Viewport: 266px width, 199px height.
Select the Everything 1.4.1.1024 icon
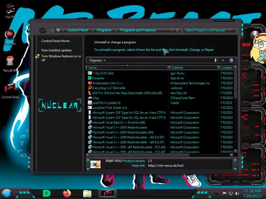90,88
